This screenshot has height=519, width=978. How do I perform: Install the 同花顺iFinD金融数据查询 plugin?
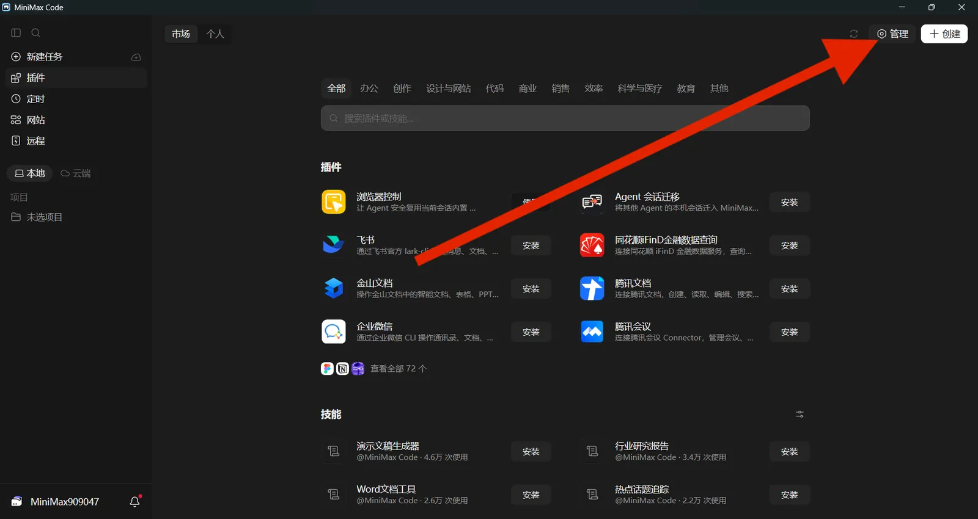[790, 245]
